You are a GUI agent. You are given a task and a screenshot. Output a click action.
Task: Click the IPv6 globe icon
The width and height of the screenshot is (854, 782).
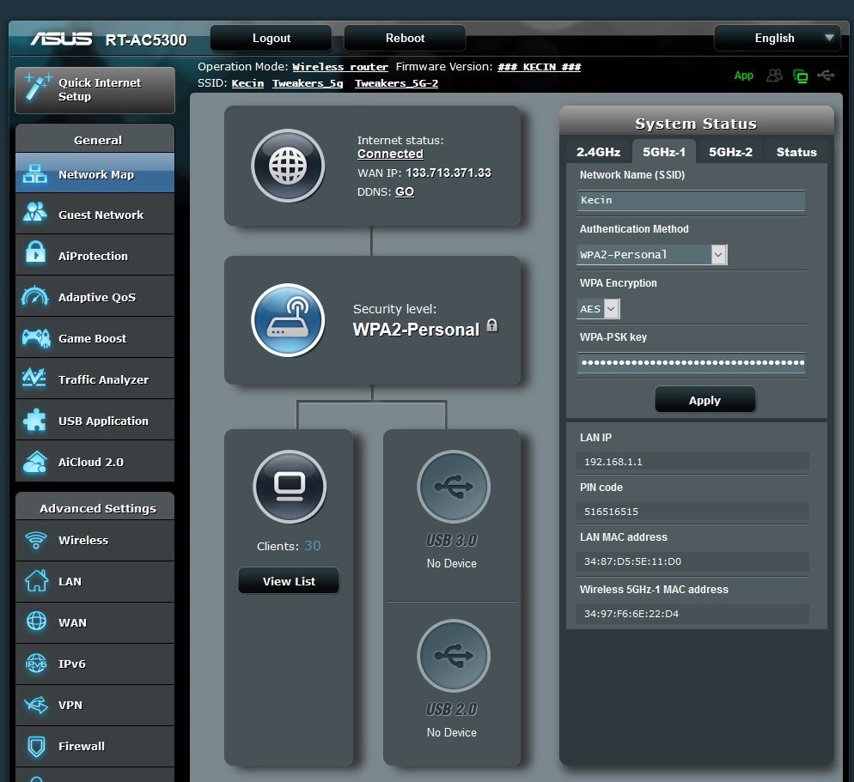(x=36, y=663)
